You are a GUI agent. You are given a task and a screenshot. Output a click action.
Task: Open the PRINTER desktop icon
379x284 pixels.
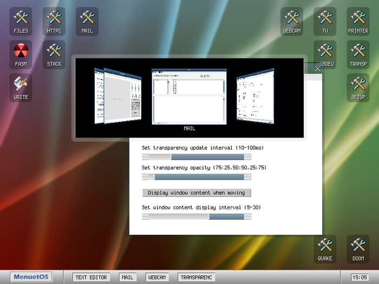(358, 21)
